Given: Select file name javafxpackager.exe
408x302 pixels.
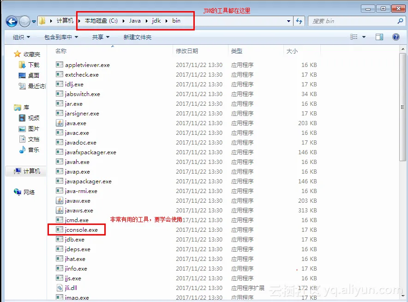Looking at the screenshot, I should point(90,152).
